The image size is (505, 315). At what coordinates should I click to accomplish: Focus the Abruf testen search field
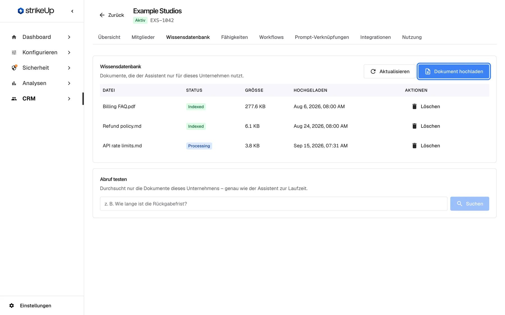click(x=274, y=204)
